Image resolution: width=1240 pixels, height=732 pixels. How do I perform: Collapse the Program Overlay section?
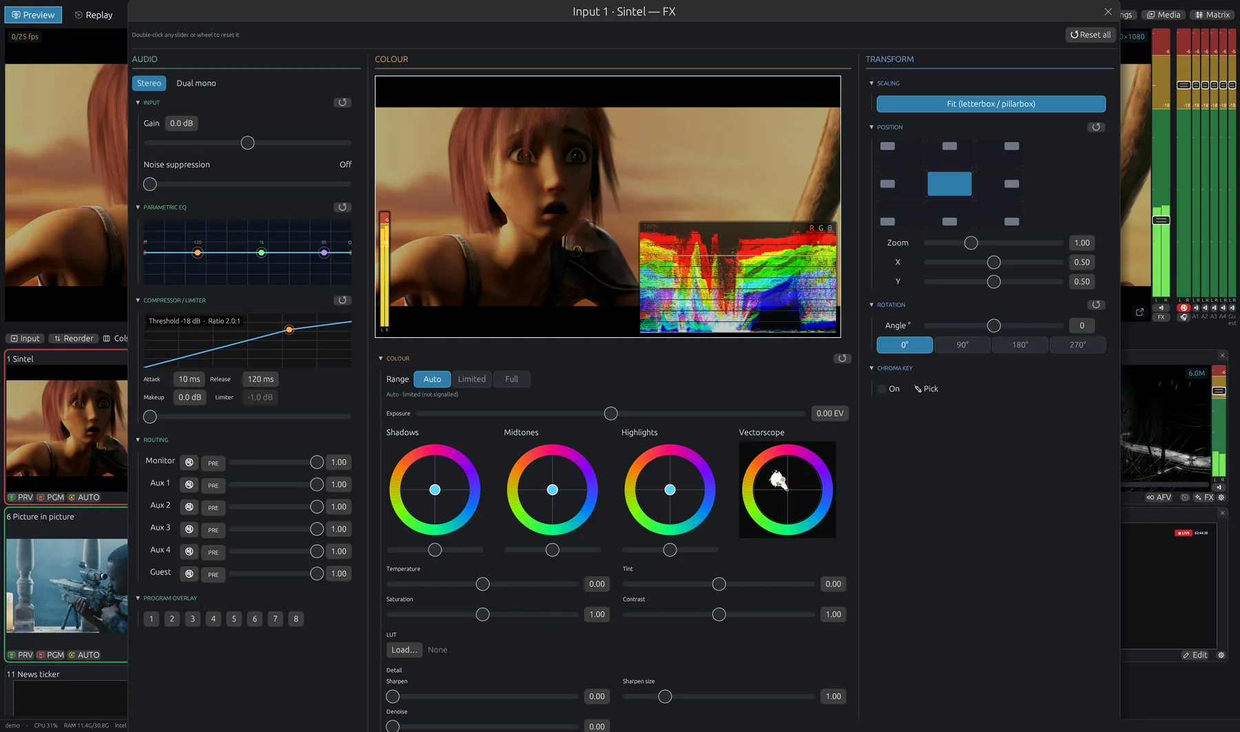[x=138, y=598]
